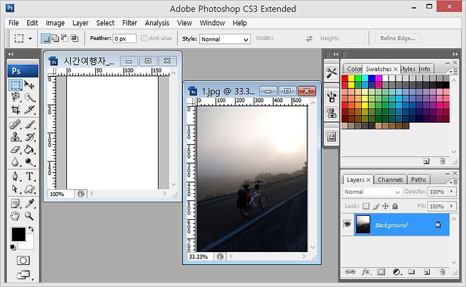Select the Rectangular Marquee tool in toolbox

(16, 85)
